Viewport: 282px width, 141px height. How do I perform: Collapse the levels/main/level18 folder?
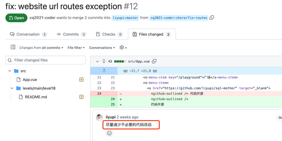12,88
